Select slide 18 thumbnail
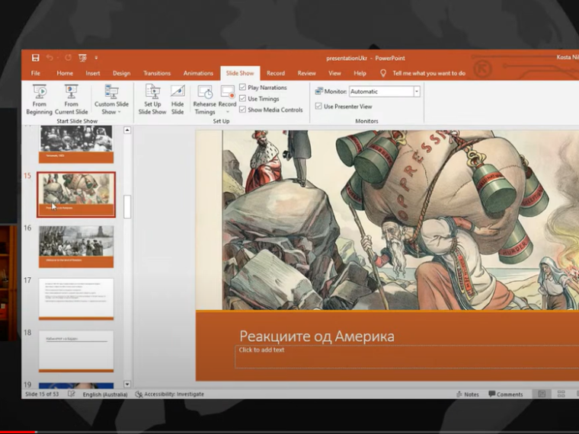 pos(76,351)
